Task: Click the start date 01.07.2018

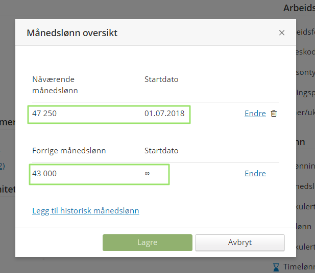Action: tap(164, 114)
